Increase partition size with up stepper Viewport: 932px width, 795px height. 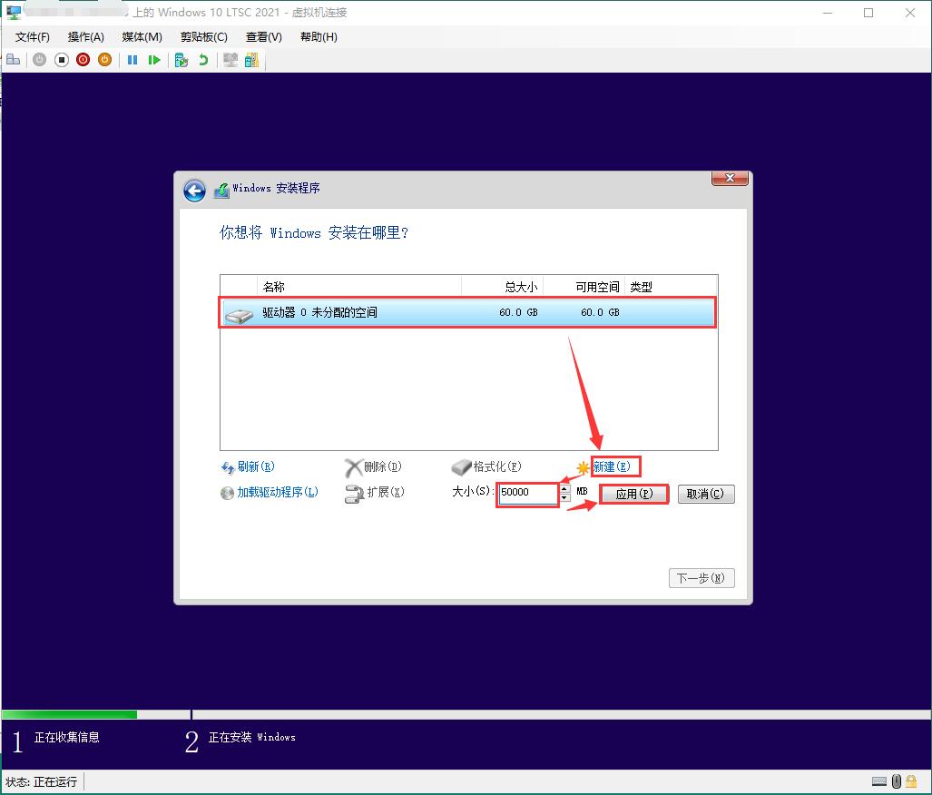pyautogui.click(x=564, y=489)
